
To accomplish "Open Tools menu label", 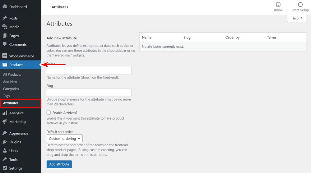I will (x=13, y=160).
